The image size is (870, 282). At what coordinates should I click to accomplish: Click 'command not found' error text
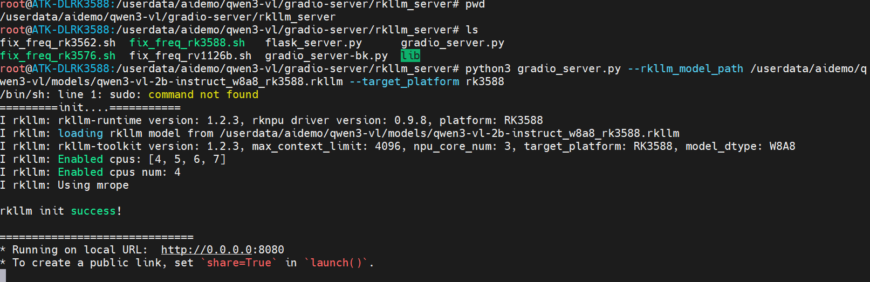(203, 94)
